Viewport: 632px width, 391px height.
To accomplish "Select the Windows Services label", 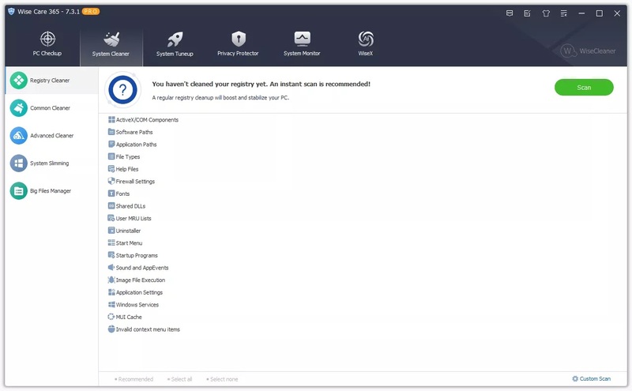I will [137, 305].
